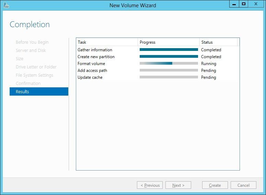Click the Previous button
Screen dimensions: 266x195
coord(150,185)
